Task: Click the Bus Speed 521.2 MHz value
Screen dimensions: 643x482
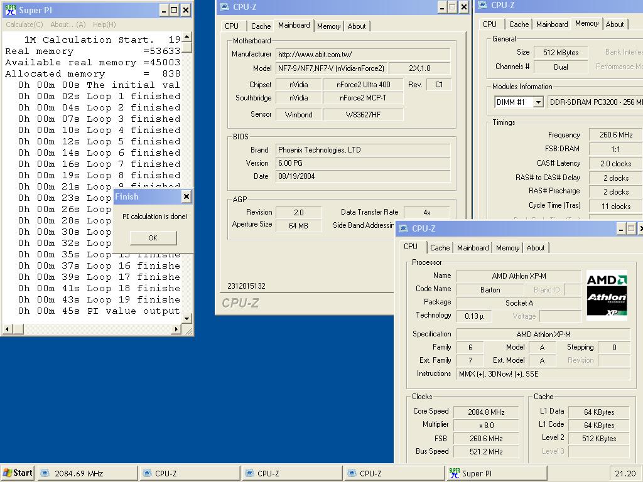Action: (486, 452)
